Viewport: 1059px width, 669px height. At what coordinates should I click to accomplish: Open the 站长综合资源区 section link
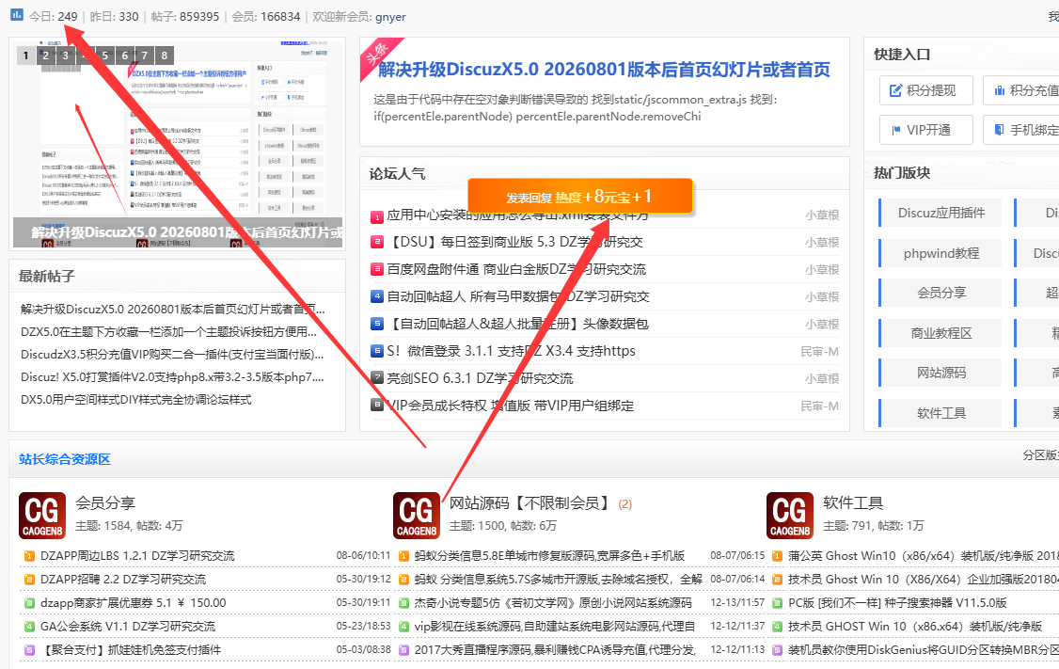(x=65, y=459)
